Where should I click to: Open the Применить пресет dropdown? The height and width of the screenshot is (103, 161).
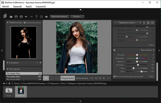127,23
